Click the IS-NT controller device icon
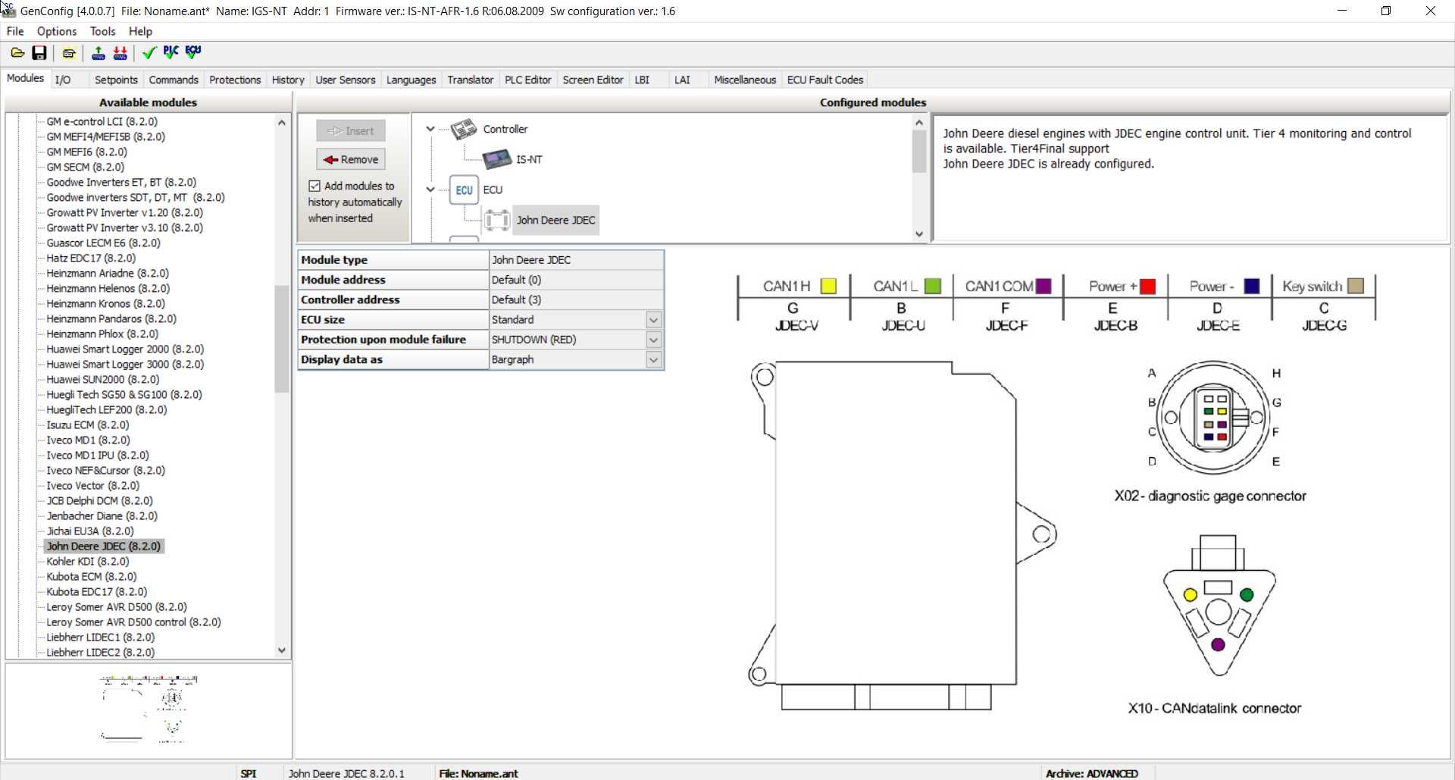 [x=497, y=159]
